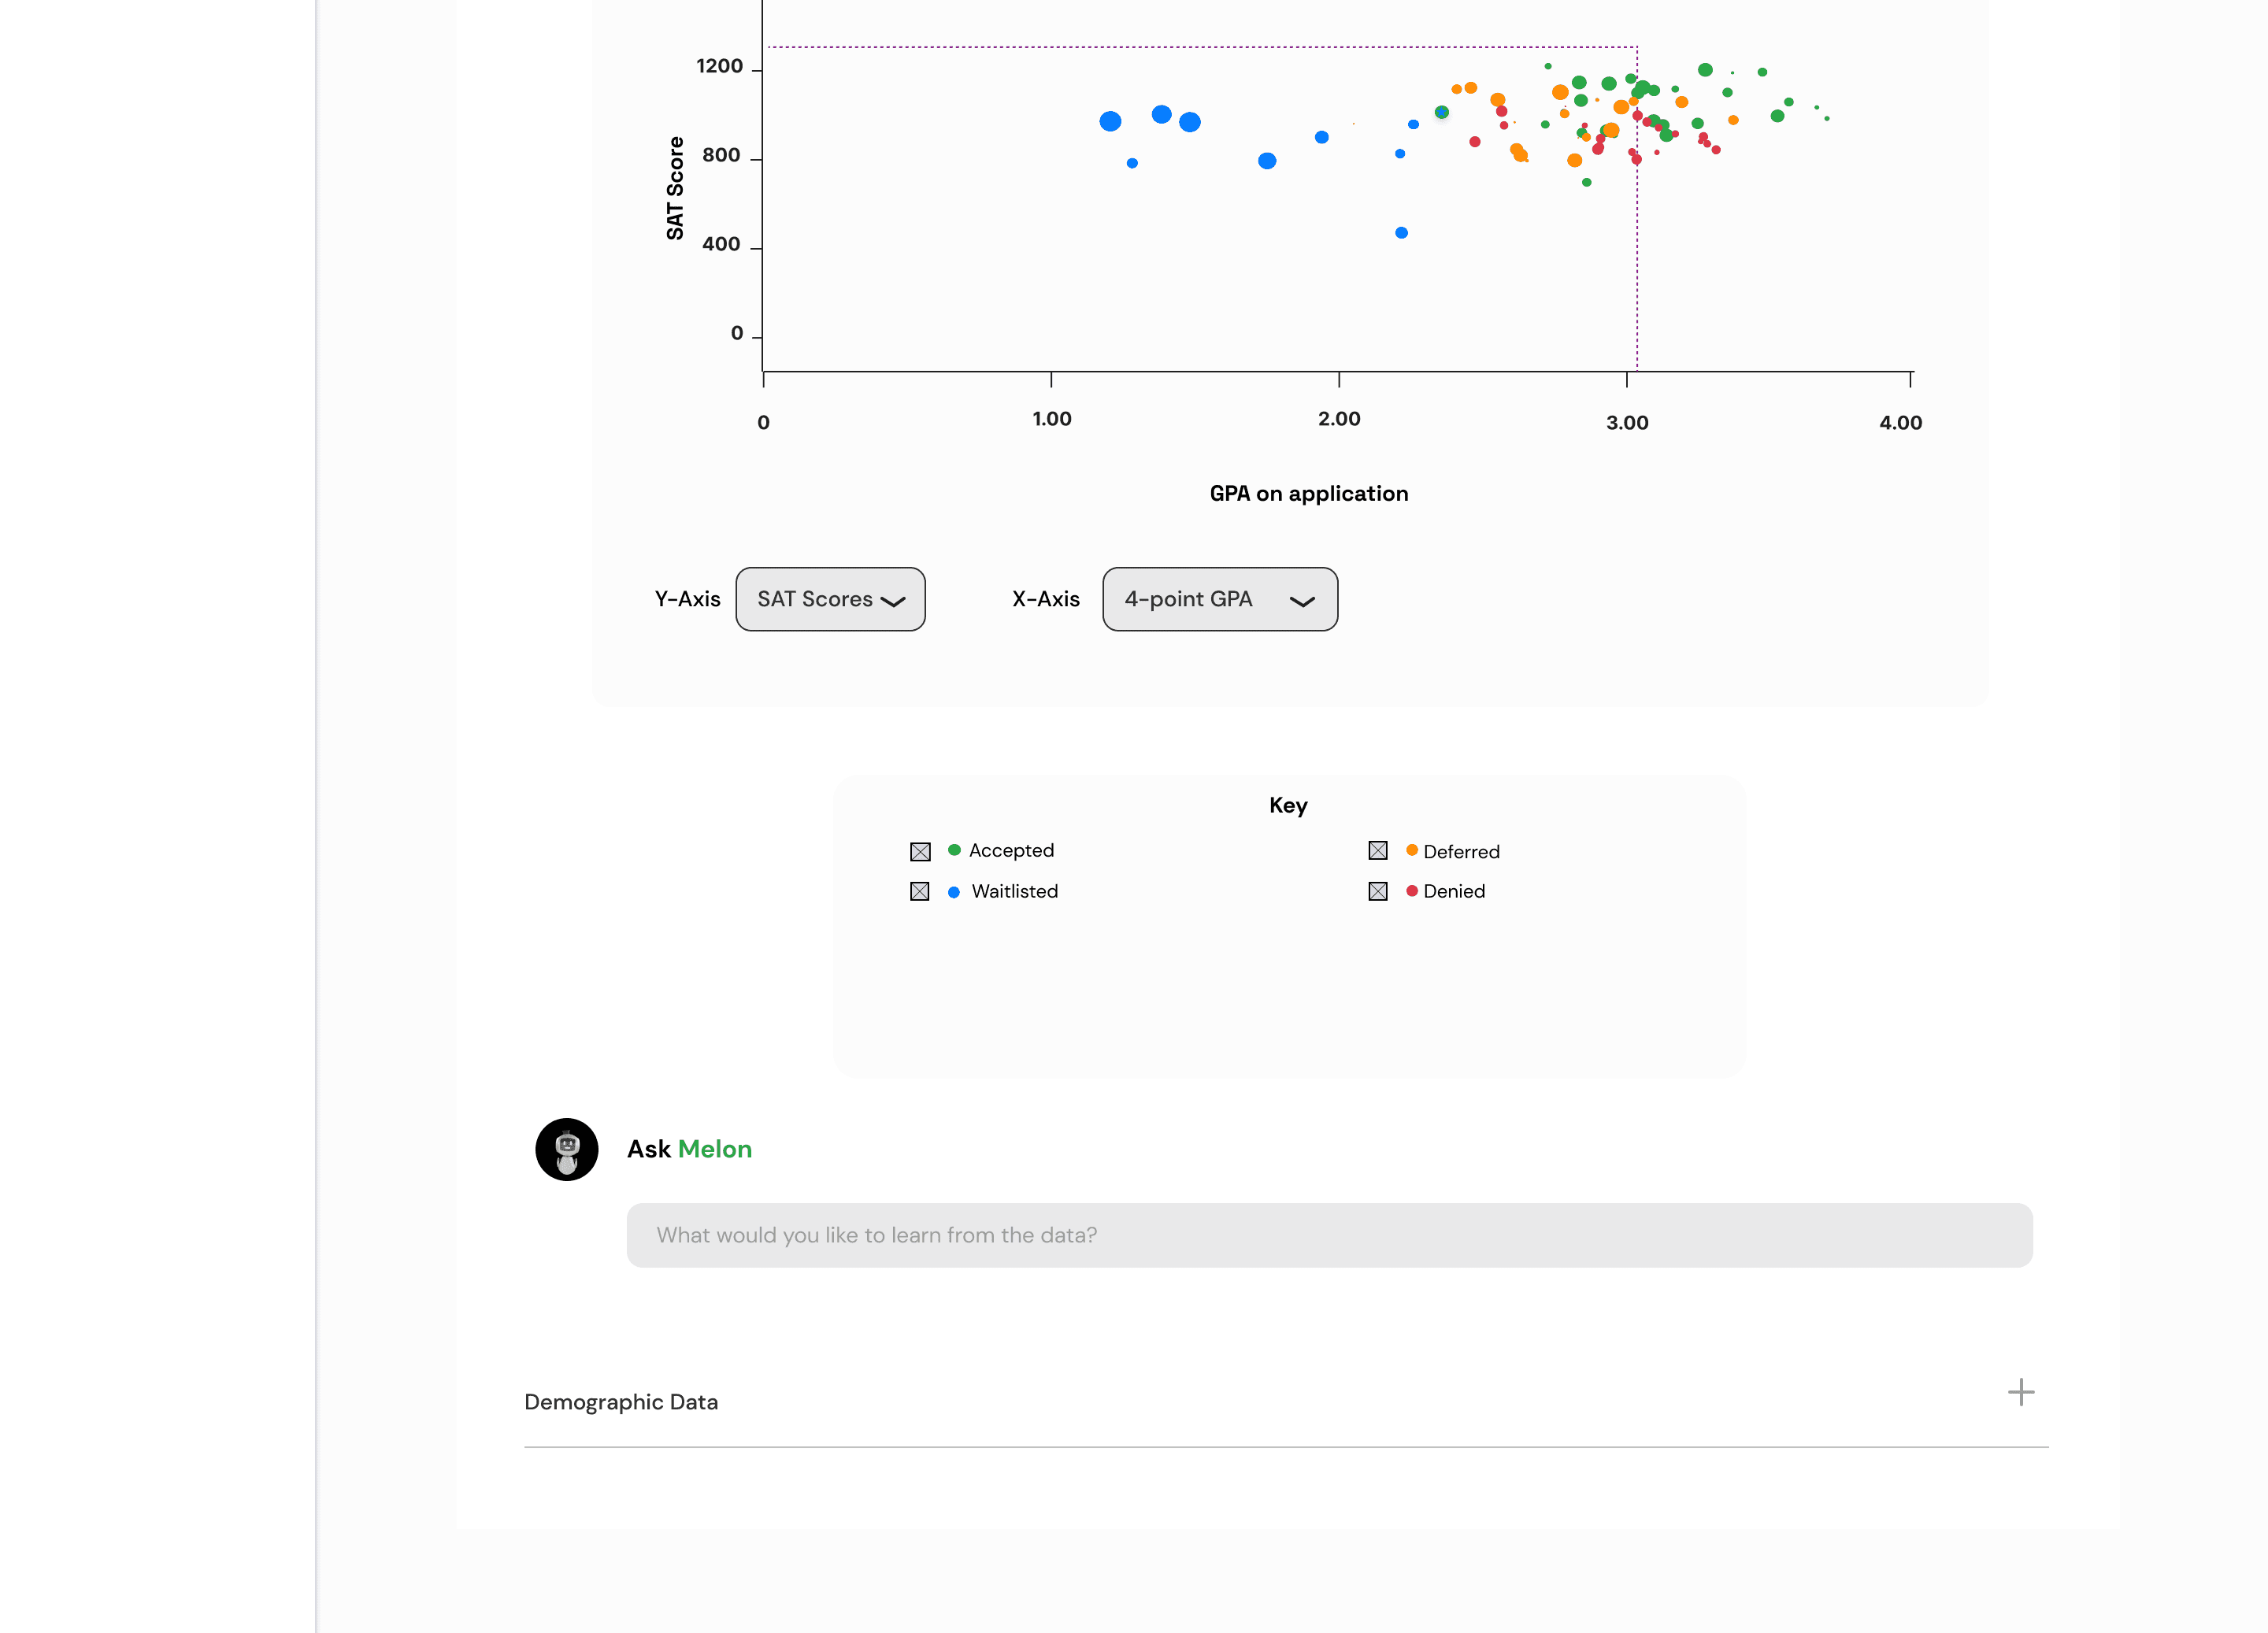Expand the Demographic Data section
Image resolution: width=2268 pixels, height=1633 pixels.
621,1402
